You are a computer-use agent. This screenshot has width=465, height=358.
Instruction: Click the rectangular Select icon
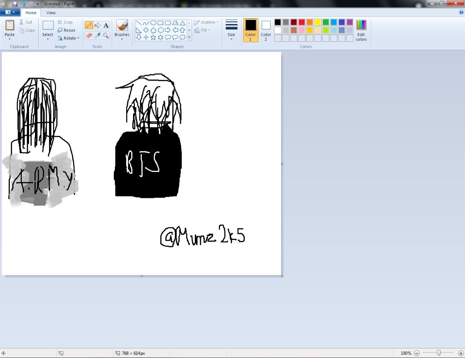coord(48,25)
